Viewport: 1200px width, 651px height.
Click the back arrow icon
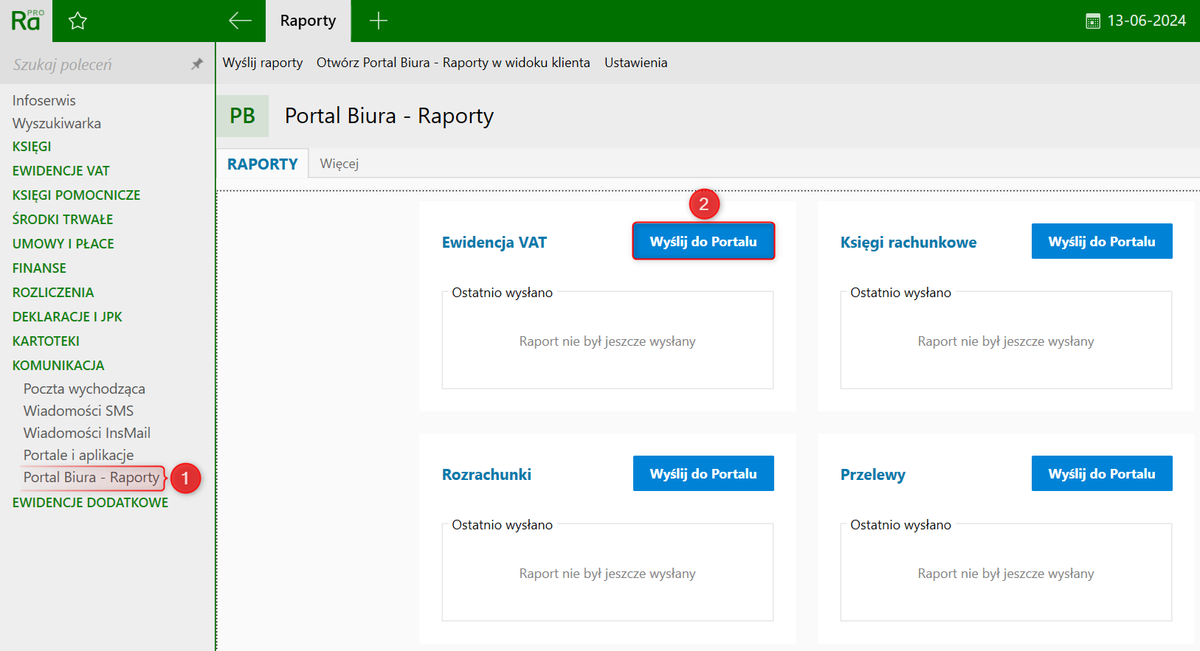(x=240, y=21)
